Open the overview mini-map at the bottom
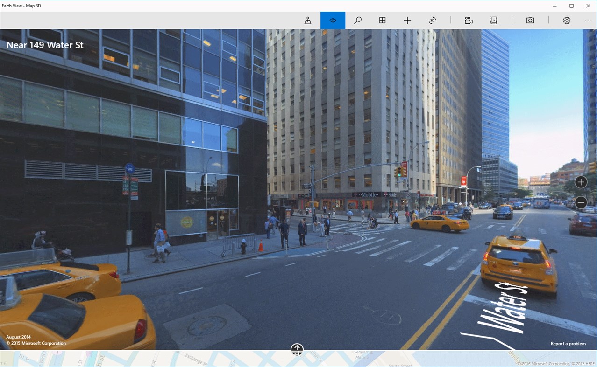597x367 pixels. tap(297, 349)
